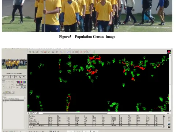Click the blue cloud-shaped toolbar icon
This screenshot has height=132, width=176.
pos(69,52)
